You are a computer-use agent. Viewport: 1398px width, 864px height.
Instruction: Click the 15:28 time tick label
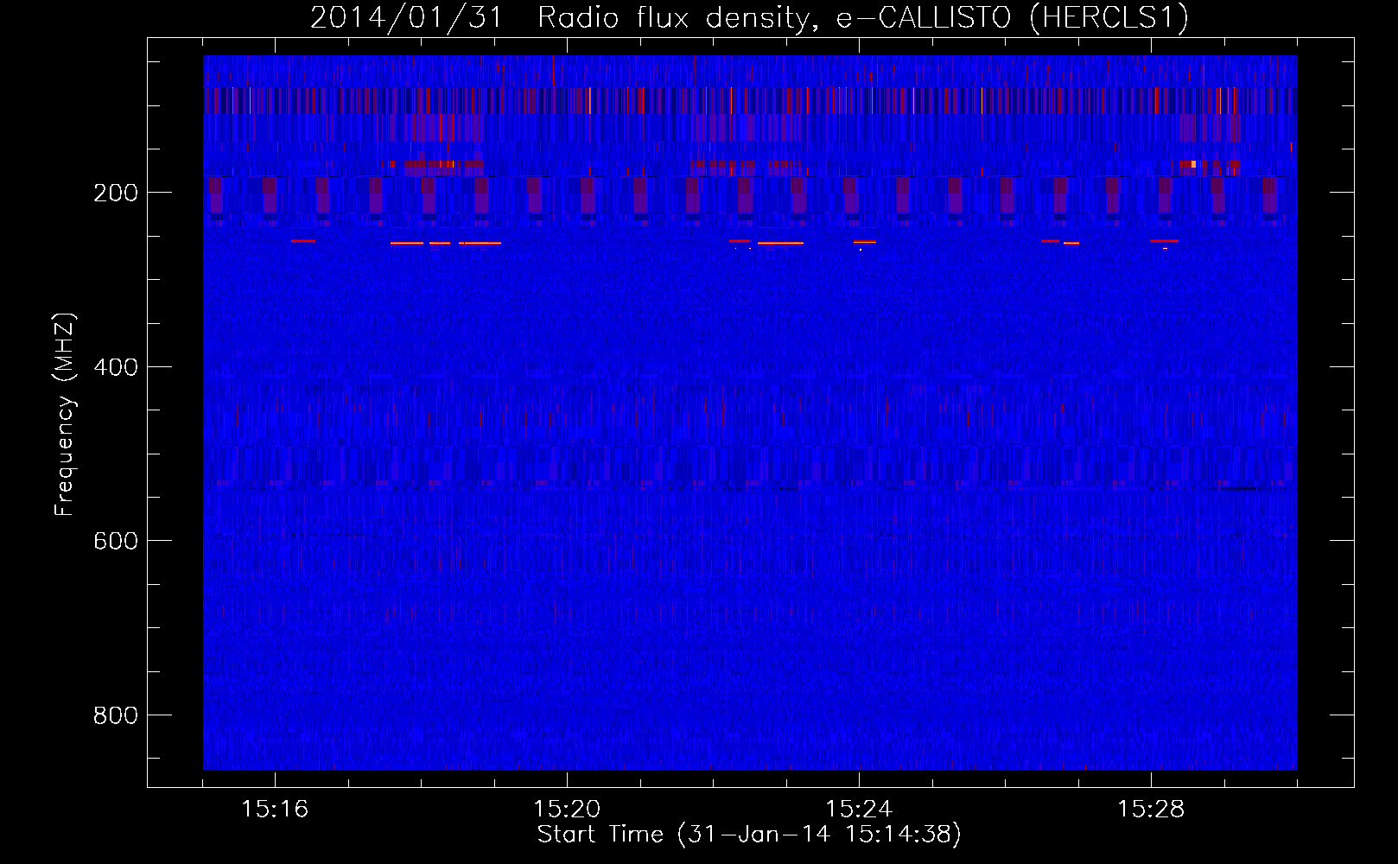click(x=1151, y=810)
